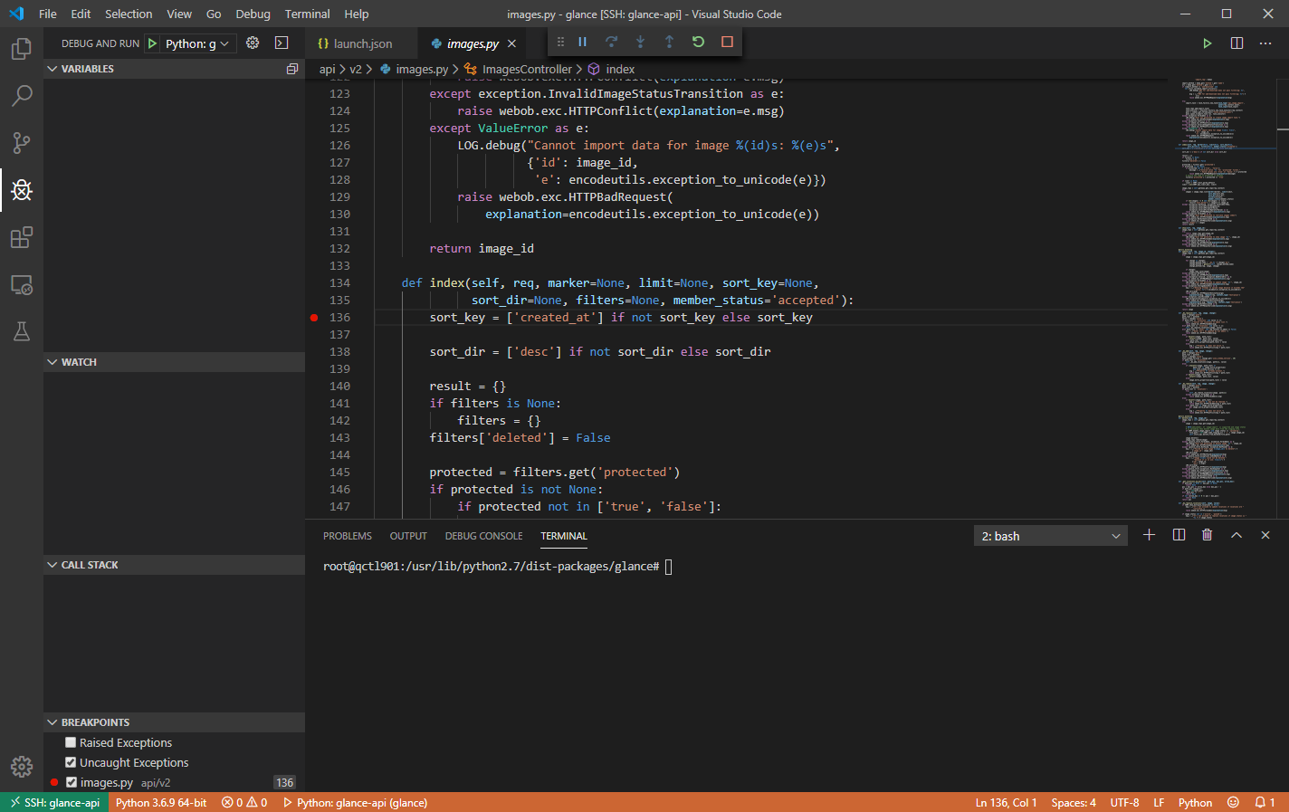The height and width of the screenshot is (812, 1289).
Task: Switch to the launch.json tab
Action: click(x=362, y=43)
